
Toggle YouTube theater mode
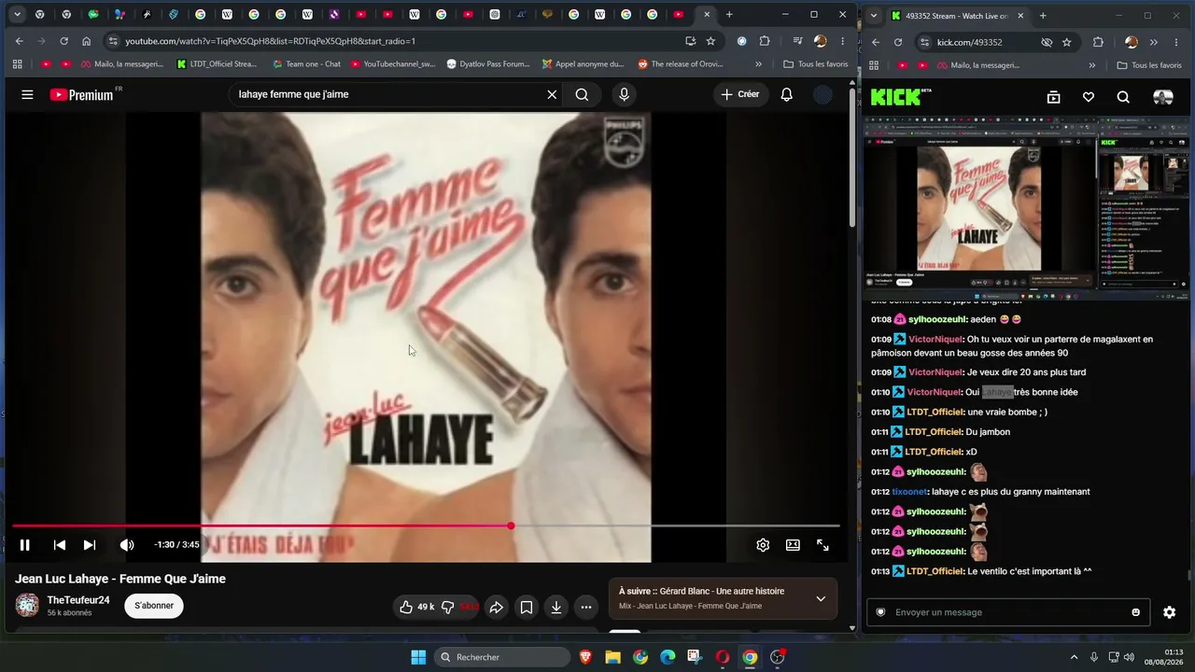coord(793,545)
